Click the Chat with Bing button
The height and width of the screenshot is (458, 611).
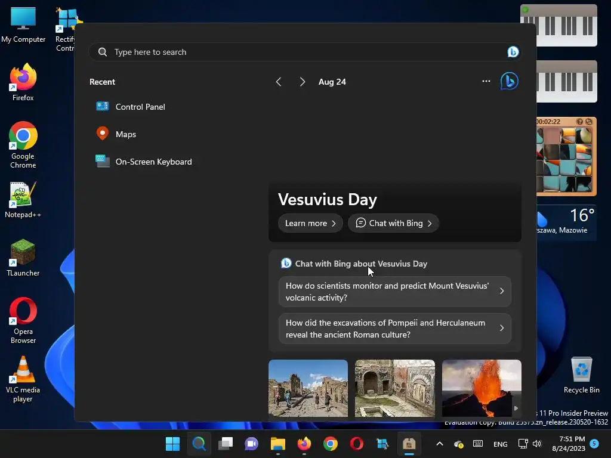[x=394, y=223]
